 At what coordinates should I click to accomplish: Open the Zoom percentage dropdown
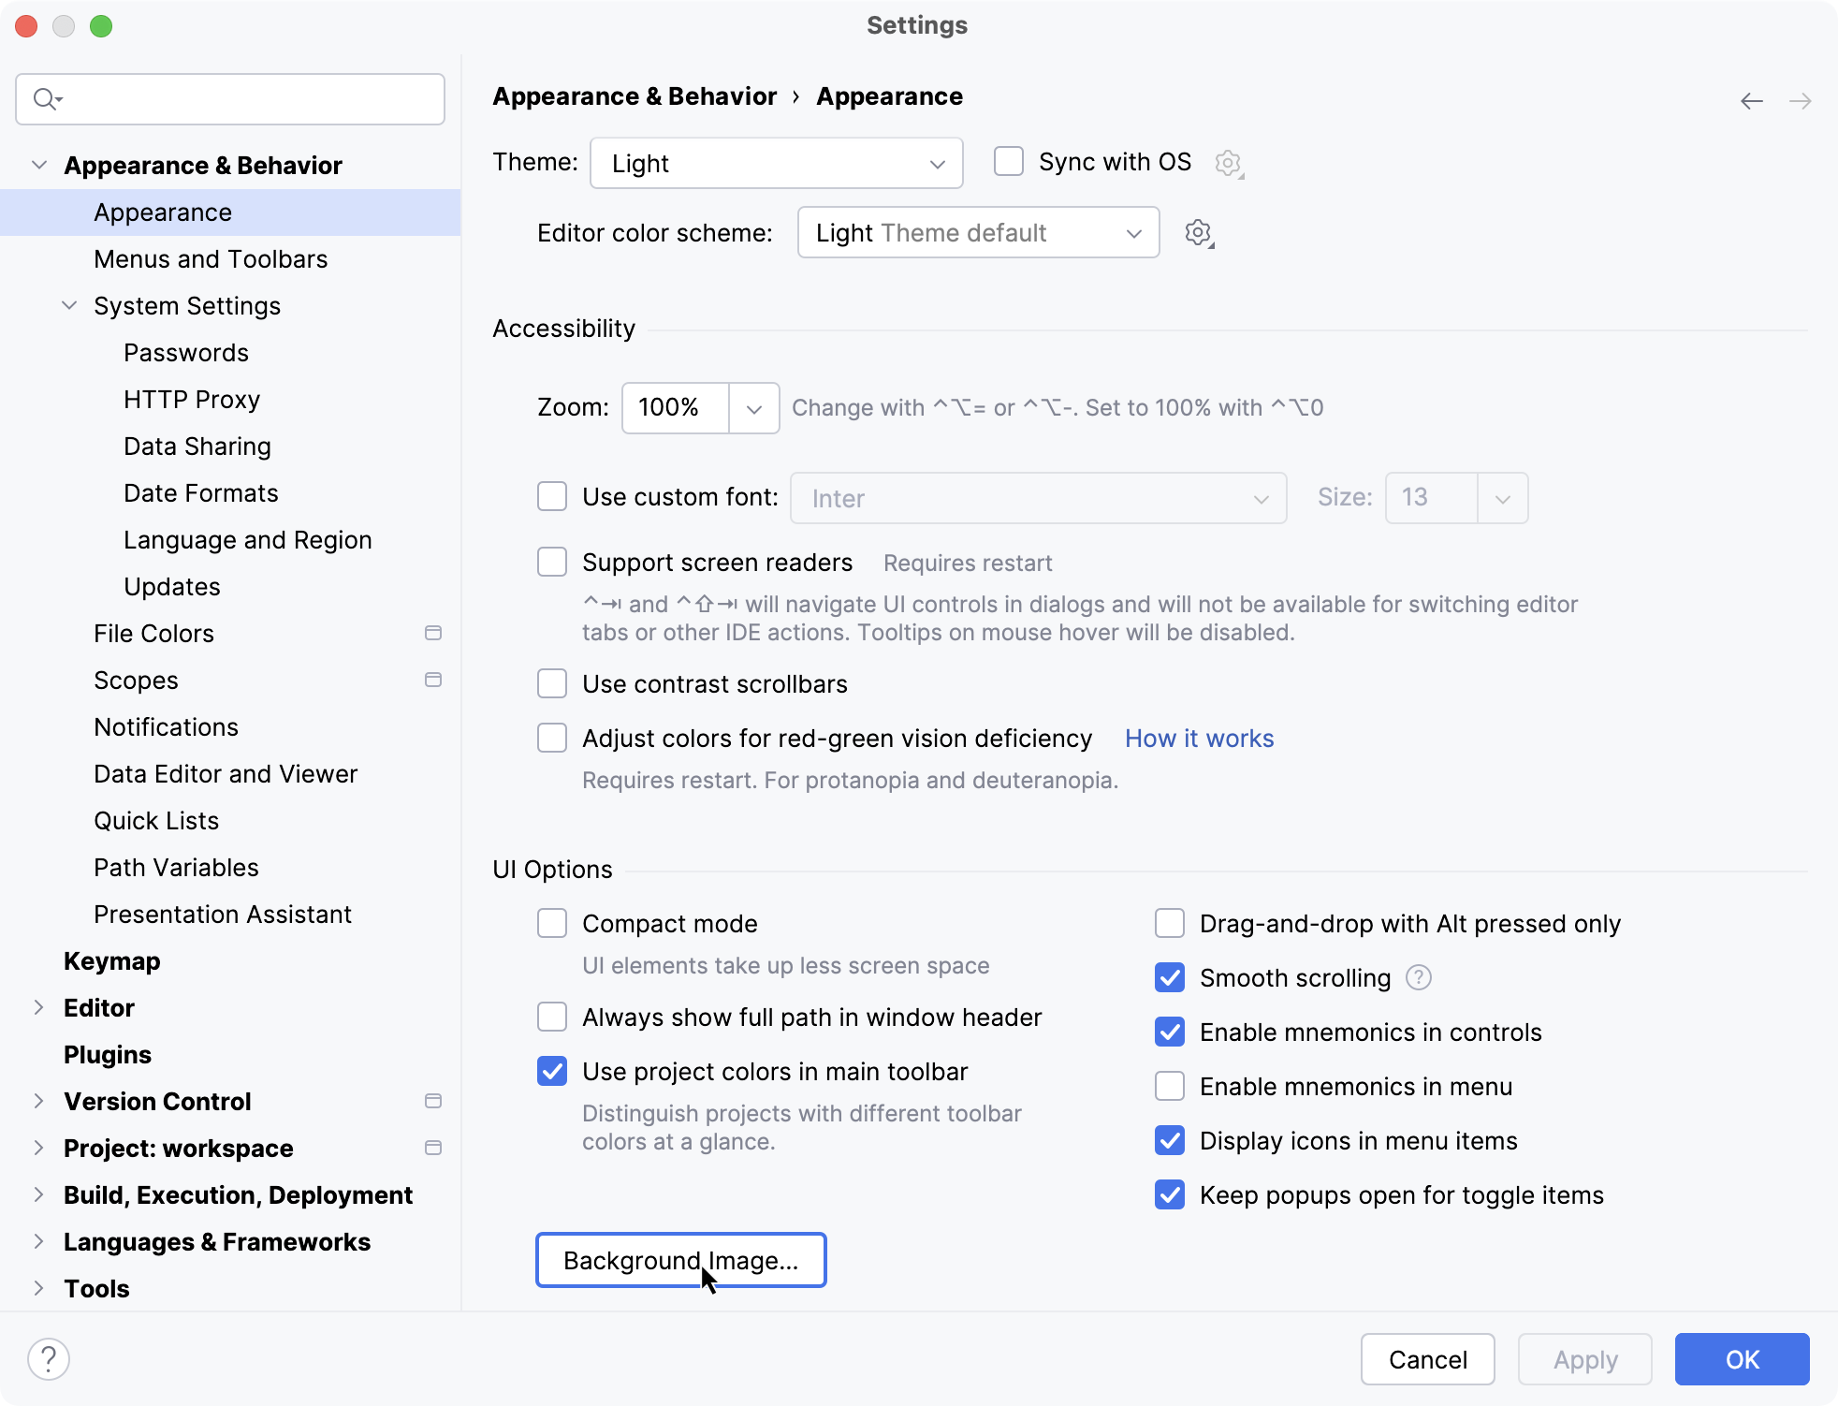pos(754,408)
